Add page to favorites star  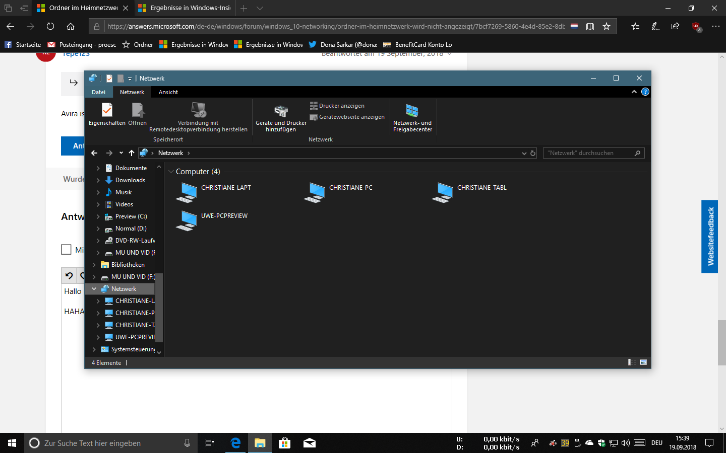tap(607, 26)
